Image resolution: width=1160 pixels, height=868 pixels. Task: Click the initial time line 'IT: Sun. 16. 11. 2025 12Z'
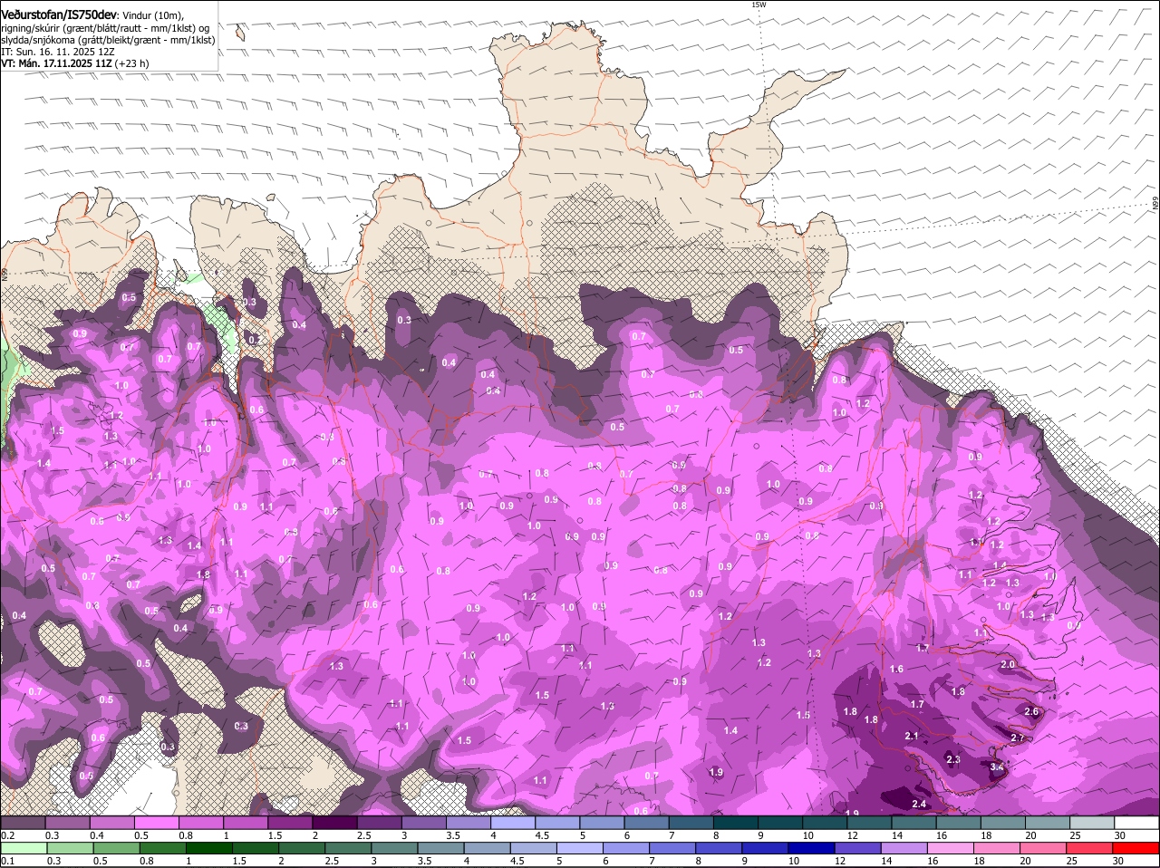pyautogui.click(x=59, y=52)
